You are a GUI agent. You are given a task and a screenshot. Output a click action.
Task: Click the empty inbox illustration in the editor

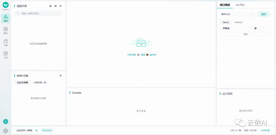pyautogui.click(x=141, y=42)
